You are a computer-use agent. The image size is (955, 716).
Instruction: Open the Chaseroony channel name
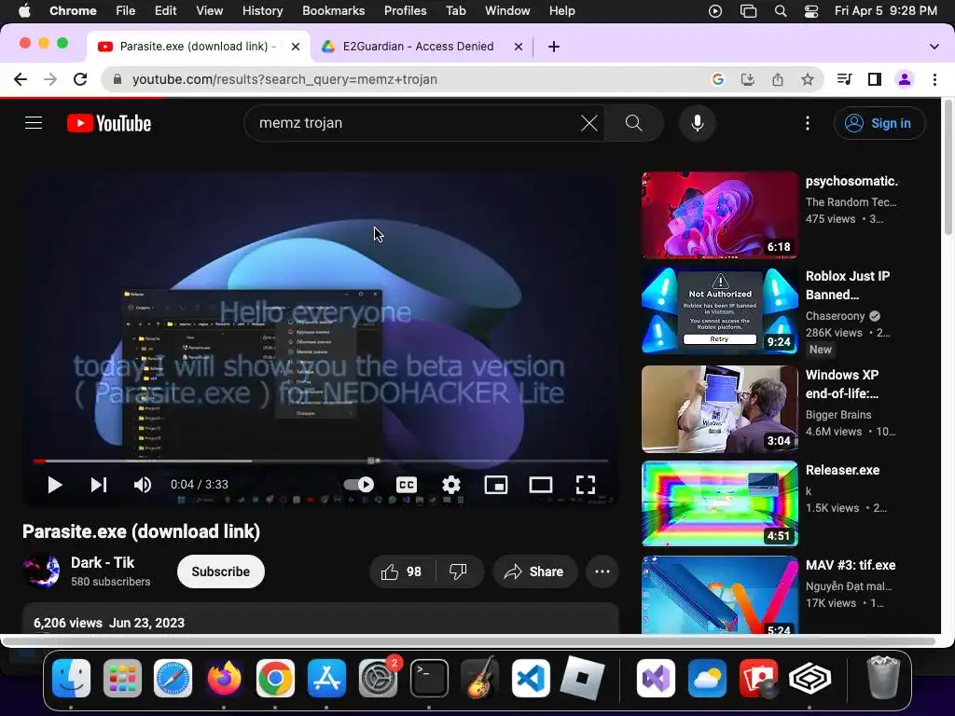[835, 316]
